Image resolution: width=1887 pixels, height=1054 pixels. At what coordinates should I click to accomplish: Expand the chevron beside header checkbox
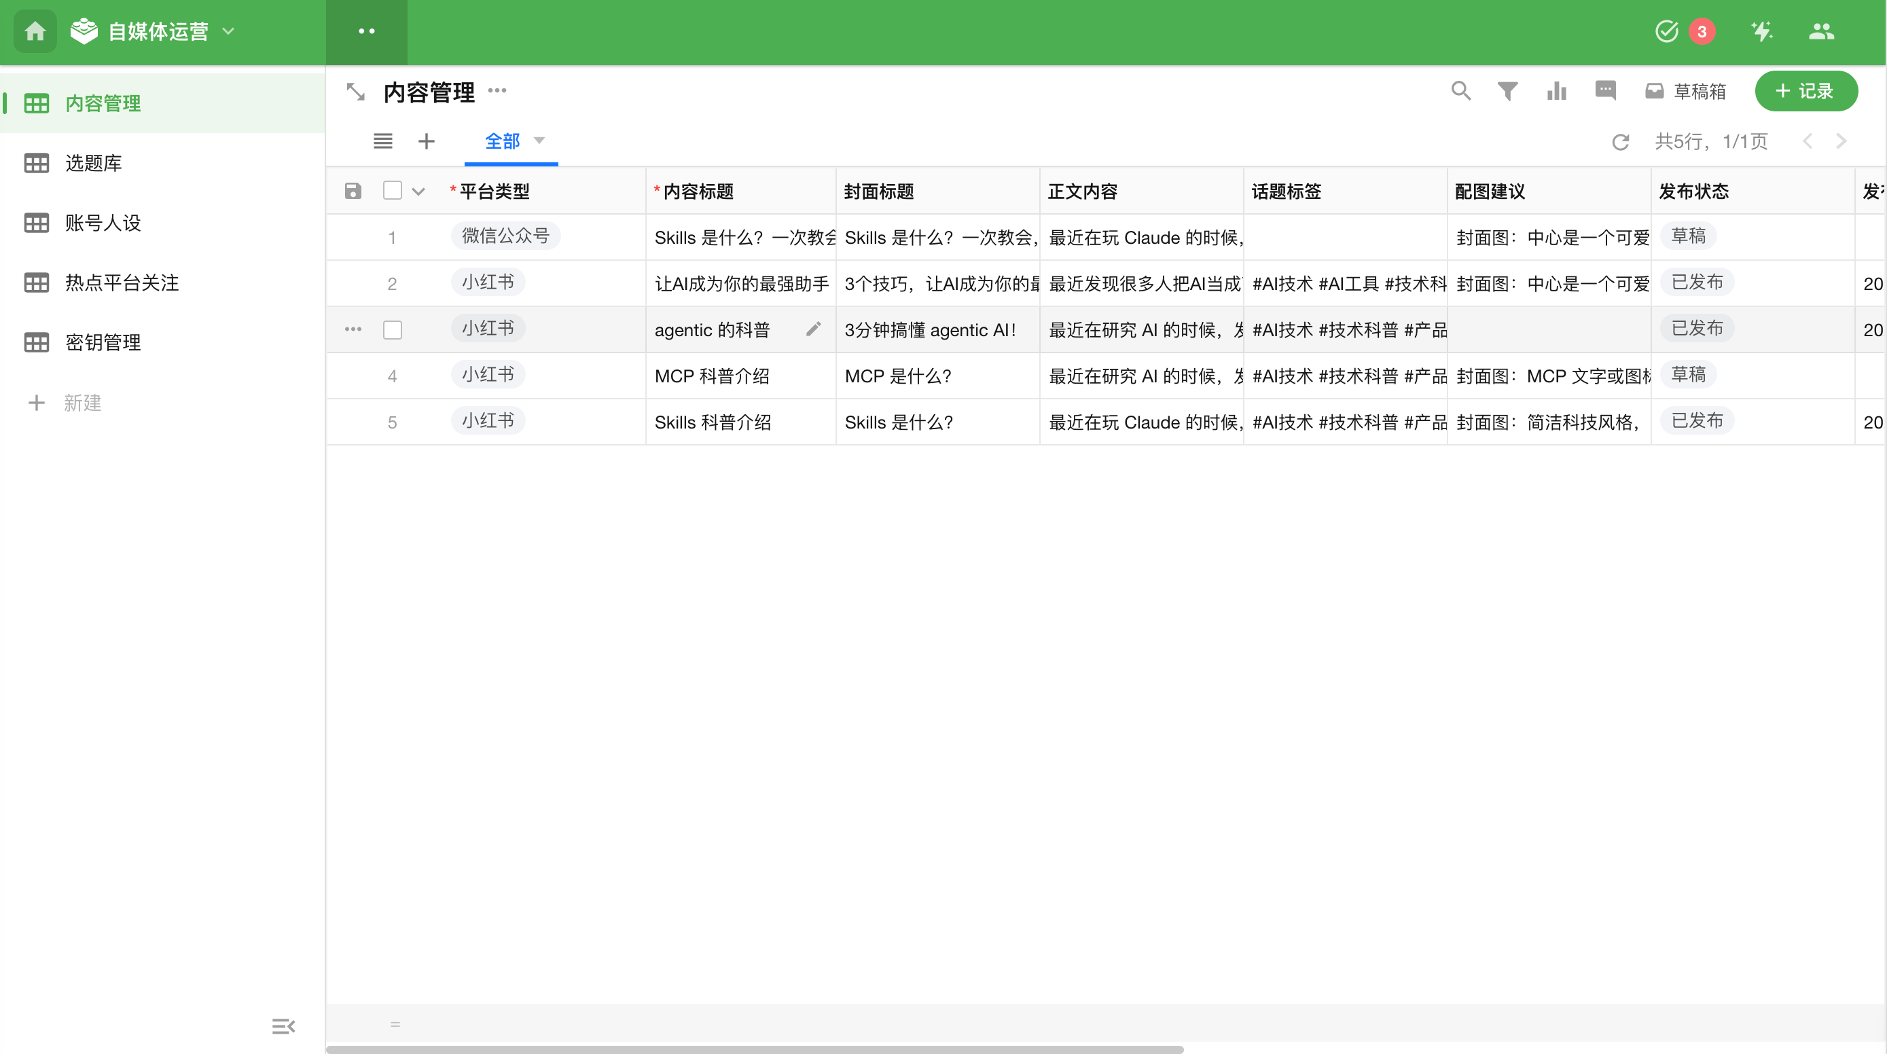click(x=418, y=192)
